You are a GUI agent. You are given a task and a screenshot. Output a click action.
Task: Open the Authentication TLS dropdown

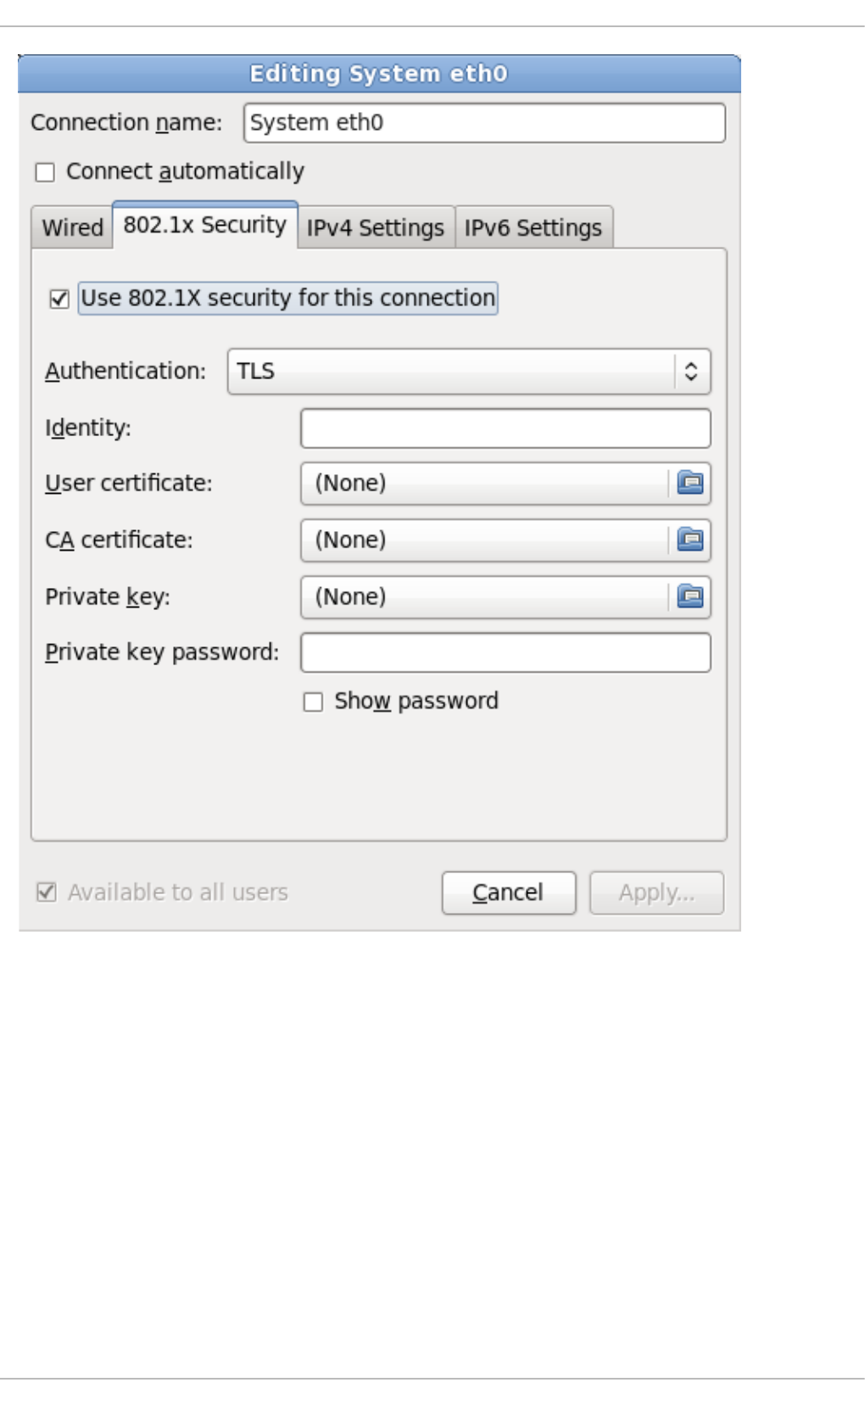(x=468, y=372)
